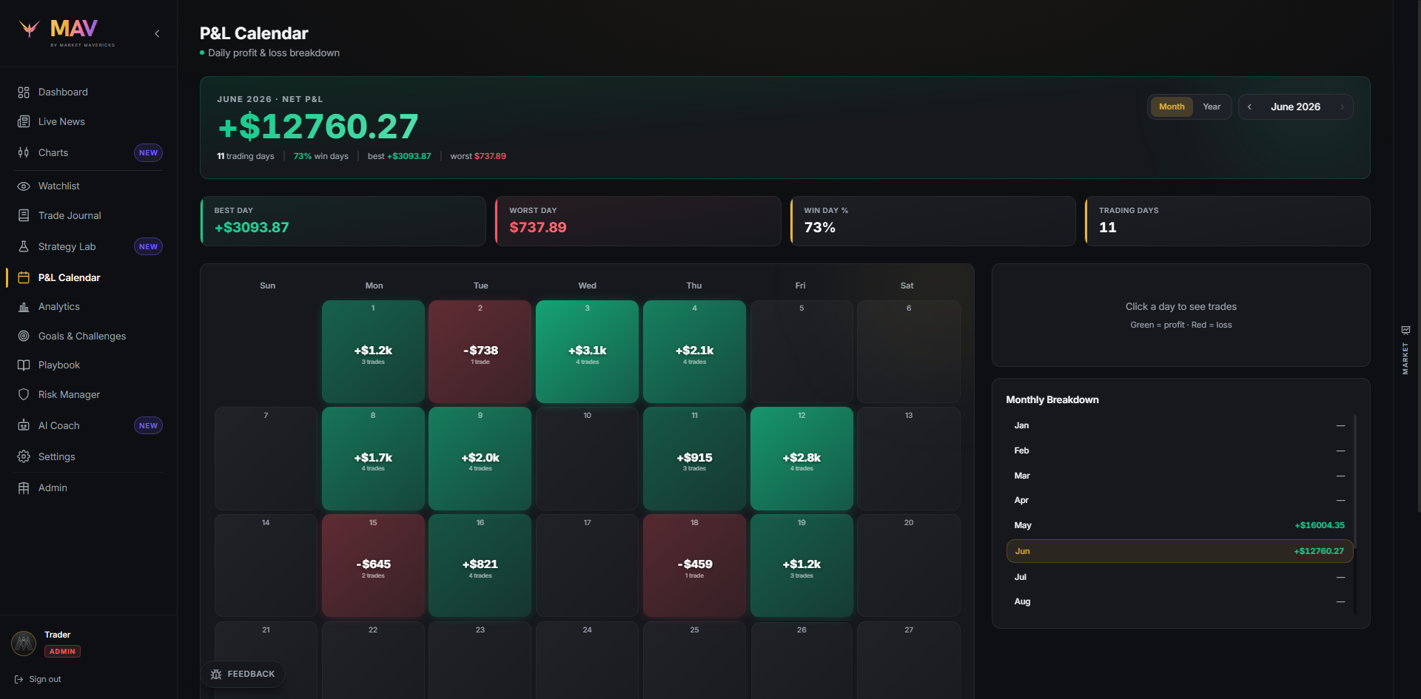The width and height of the screenshot is (1421, 699).
Task: Click the Sign out arrow icon
Action: pos(19,679)
